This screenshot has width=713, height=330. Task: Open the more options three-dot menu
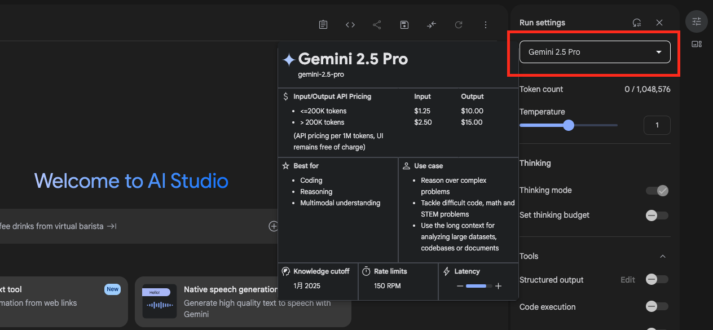pyautogui.click(x=485, y=24)
